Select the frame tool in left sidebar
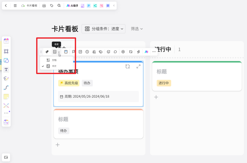This screenshot has width=247, height=163. [x=6, y=51]
